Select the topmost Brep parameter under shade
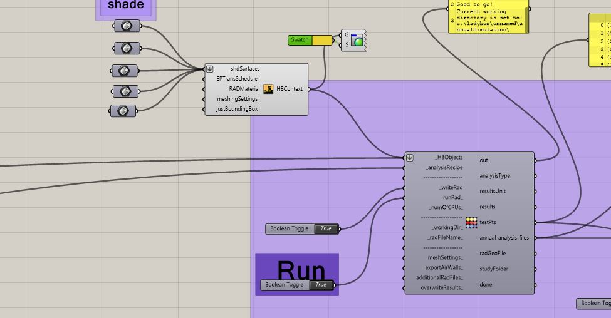 click(x=127, y=26)
